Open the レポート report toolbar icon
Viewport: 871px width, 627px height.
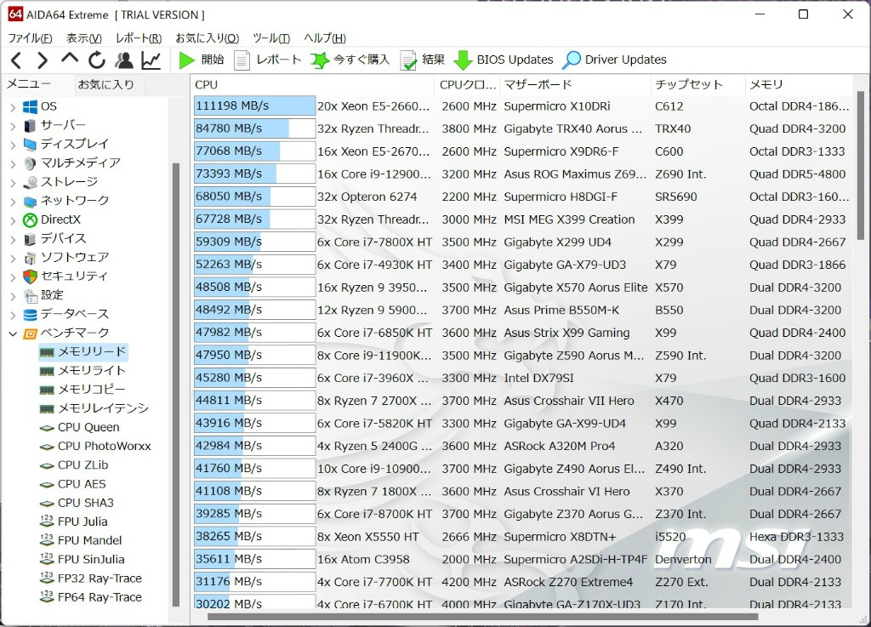(242, 60)
